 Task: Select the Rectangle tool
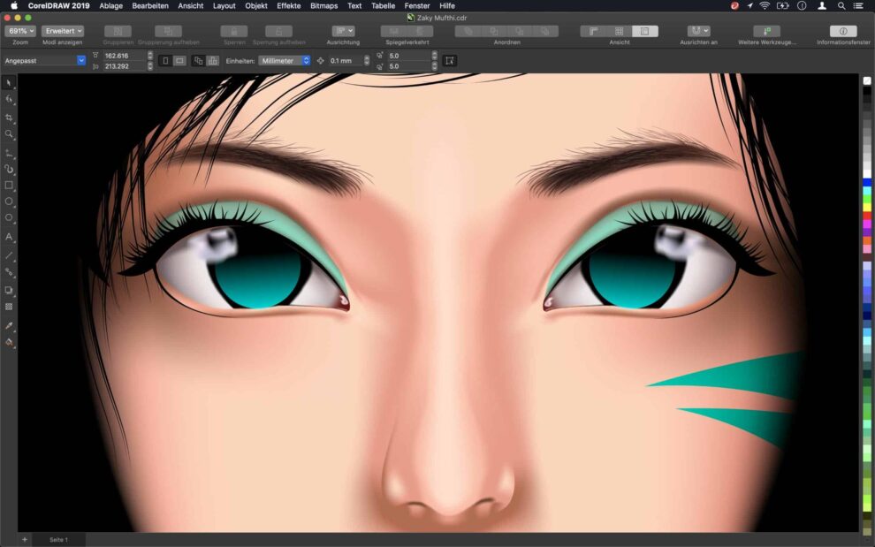pyautogui.click(x=8, y=186)
